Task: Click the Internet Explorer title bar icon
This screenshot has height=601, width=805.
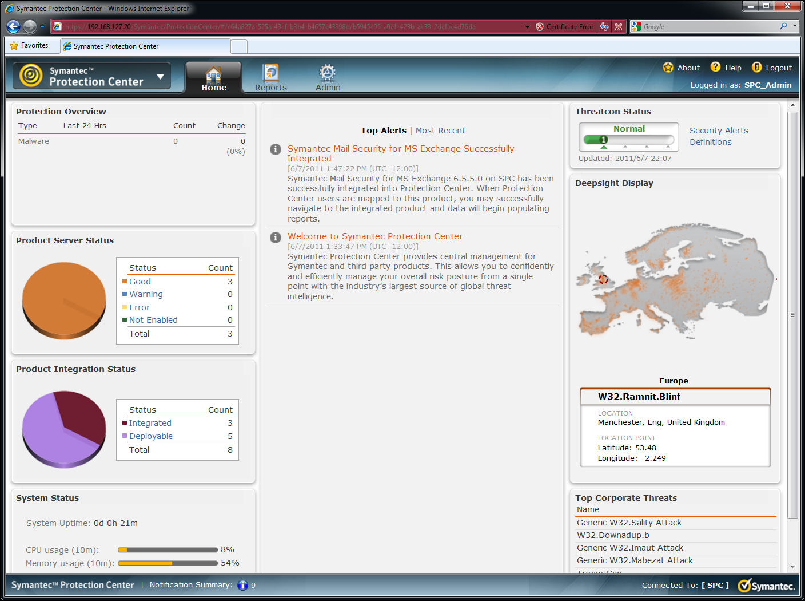Action: (9, 8)
